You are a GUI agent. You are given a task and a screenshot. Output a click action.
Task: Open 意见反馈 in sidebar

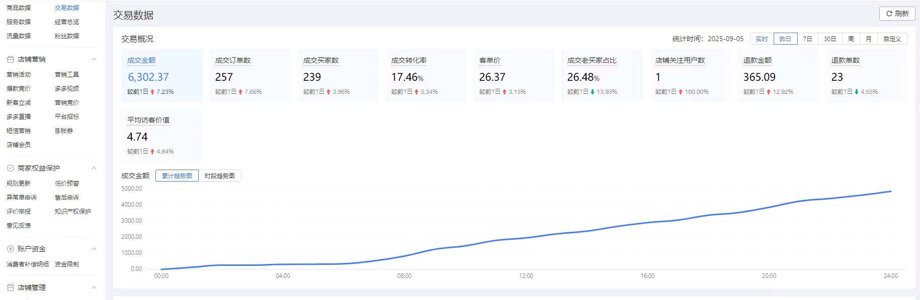pos(19,225)
